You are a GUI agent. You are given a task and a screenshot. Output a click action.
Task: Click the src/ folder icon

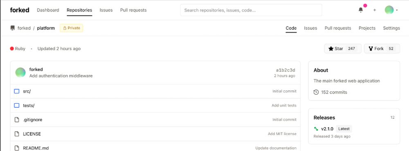[x=17, y=91]
